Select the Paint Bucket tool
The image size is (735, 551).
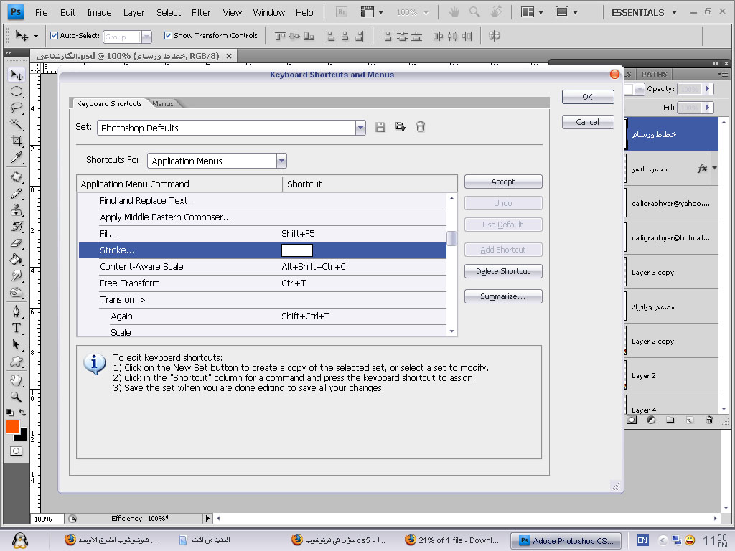click(17, 259)
